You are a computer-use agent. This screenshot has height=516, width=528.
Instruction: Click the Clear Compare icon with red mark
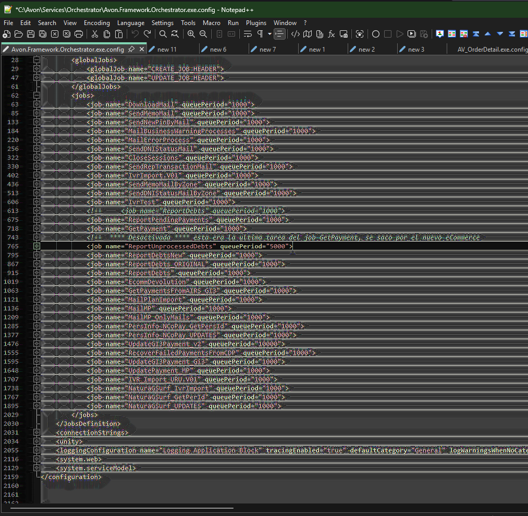(464, 34)
